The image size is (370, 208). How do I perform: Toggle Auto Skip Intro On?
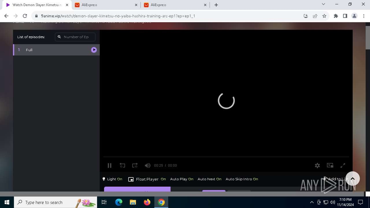[242, 179]
